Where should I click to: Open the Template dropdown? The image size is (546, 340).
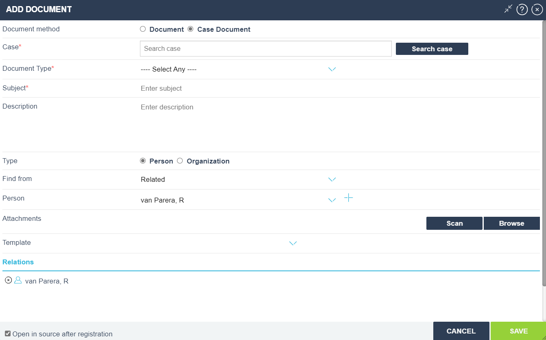pyautogui.click(x=293, y=243)
